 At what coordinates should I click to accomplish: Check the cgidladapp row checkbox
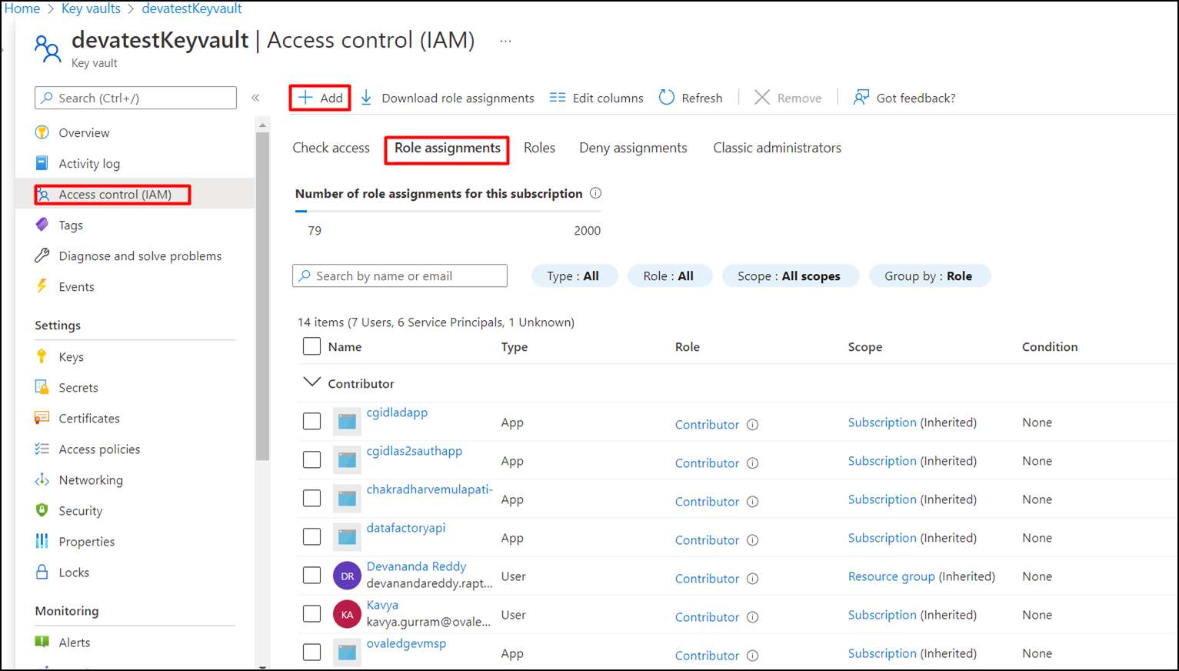tap(311, 422)
